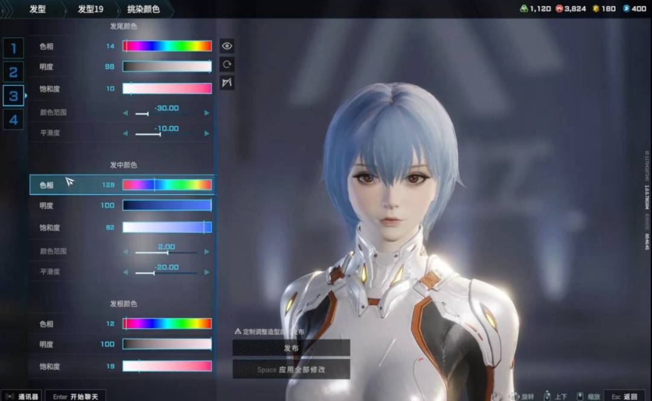Open the 发型19 breadcrumb tab

click(90, 8)
